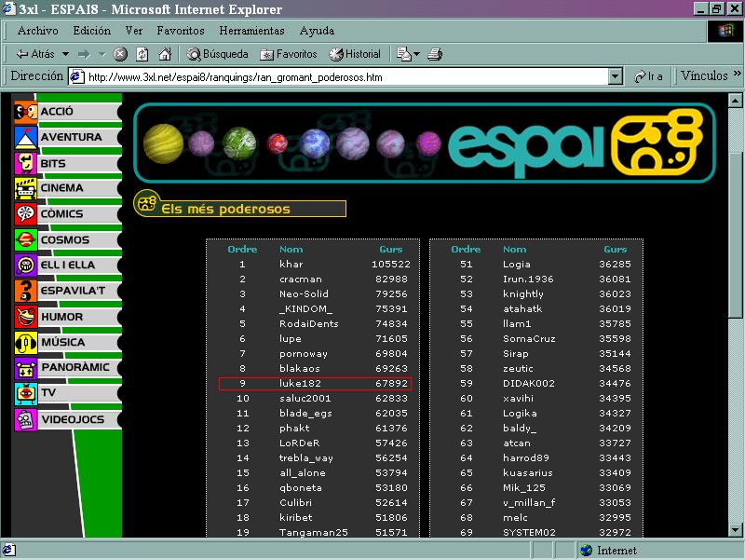Open the Historial panel
This screenshot has width=745, height=559.
[355, 54]
